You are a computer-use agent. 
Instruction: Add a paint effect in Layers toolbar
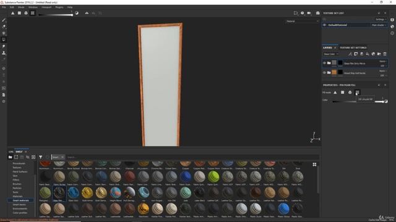point(350,54)
